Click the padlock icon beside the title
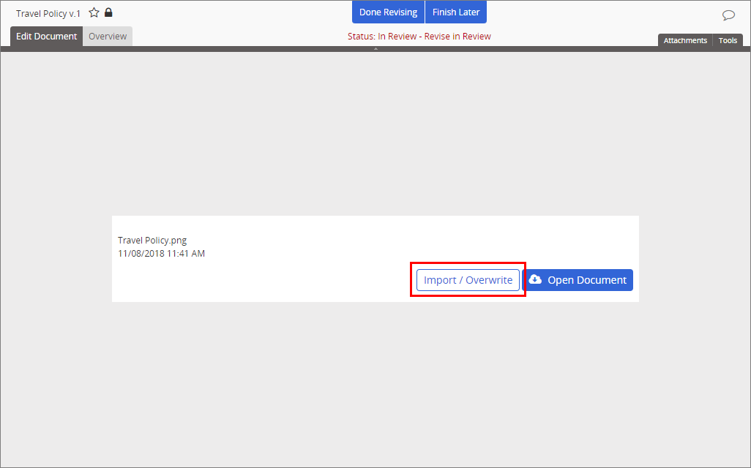Image resolution: width=751 pixels, height=468 pixels. click(x=108, y=12)
